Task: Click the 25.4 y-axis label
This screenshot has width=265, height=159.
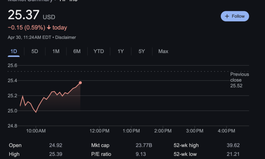Action: 12,81
